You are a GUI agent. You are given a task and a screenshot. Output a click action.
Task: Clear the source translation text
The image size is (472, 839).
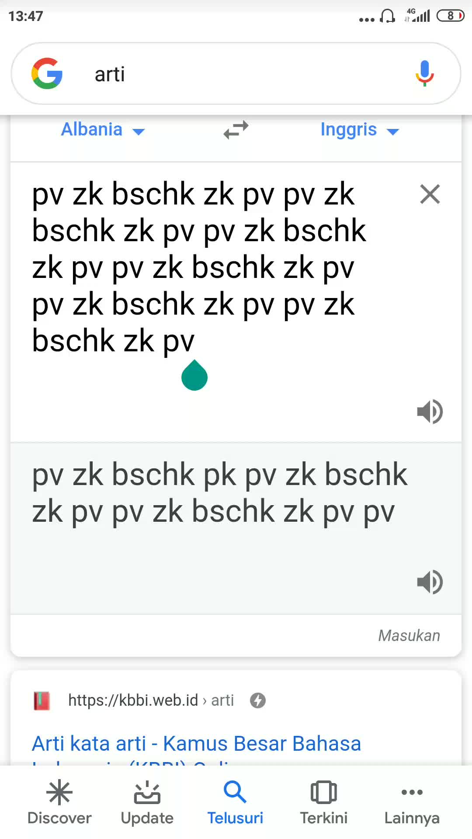(430, 194)
